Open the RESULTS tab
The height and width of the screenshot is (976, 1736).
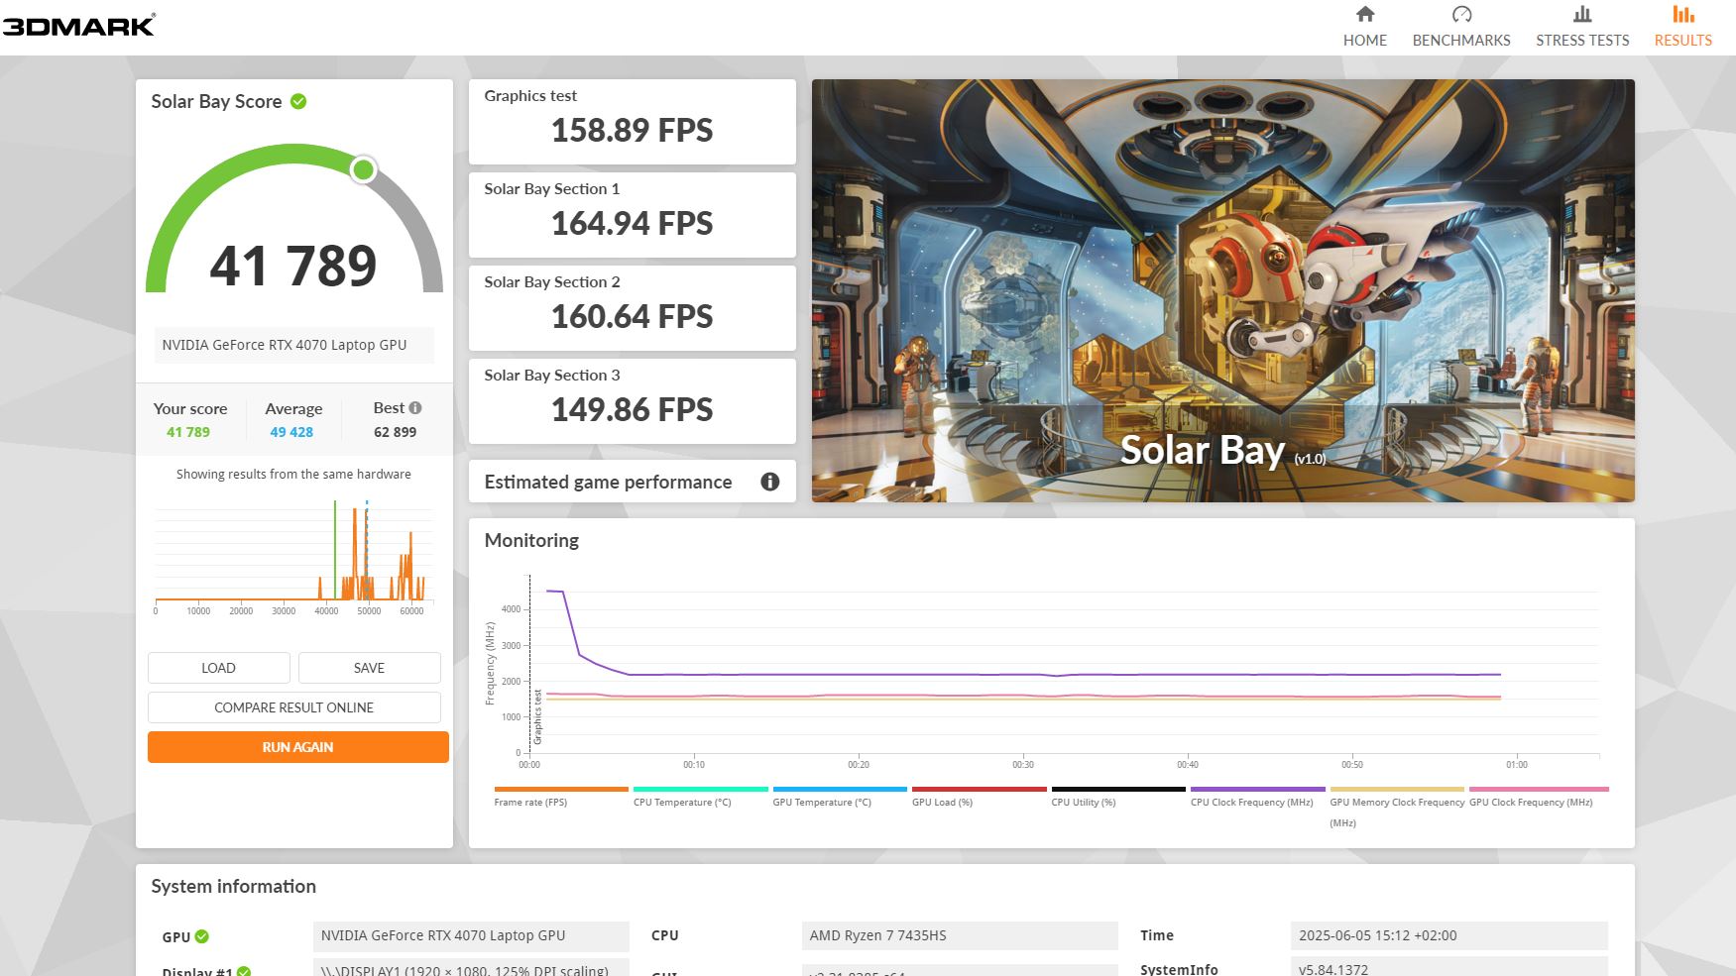(x=1682, y=27)
